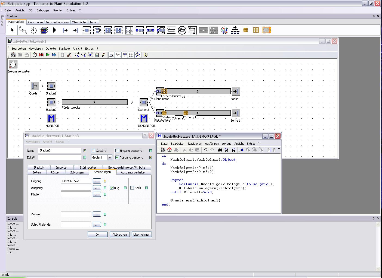
Task: Click the undo arrow in DEMONTAGE editor
Action: point(205,150)
